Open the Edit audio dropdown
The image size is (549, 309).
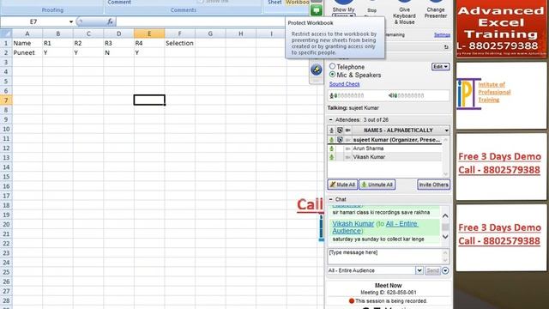440,67
